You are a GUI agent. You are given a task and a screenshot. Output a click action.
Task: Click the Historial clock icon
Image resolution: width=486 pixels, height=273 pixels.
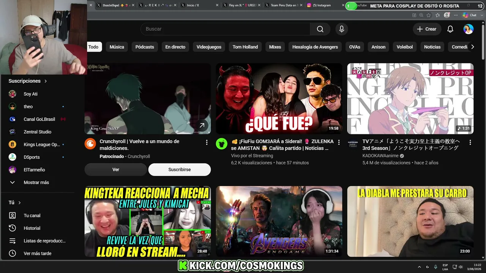click(x=13, y=228)
